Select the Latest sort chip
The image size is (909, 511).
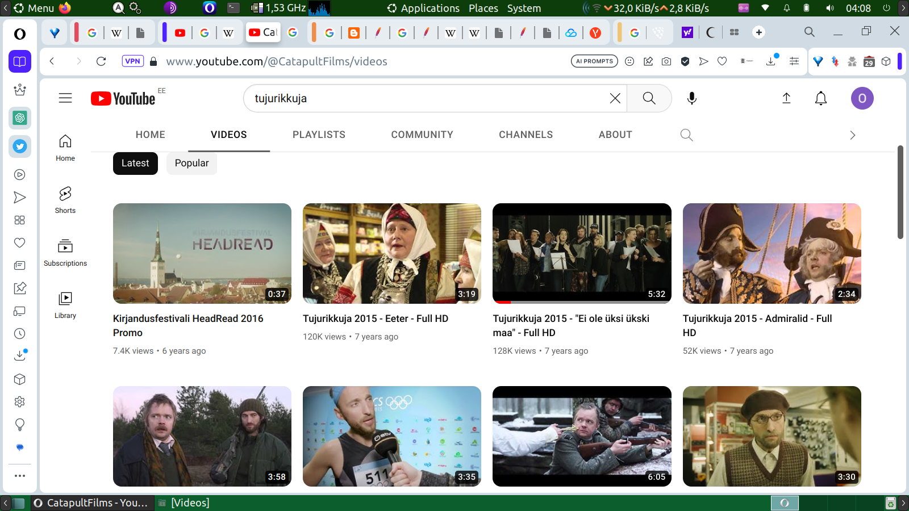click(x=135, y=164)
